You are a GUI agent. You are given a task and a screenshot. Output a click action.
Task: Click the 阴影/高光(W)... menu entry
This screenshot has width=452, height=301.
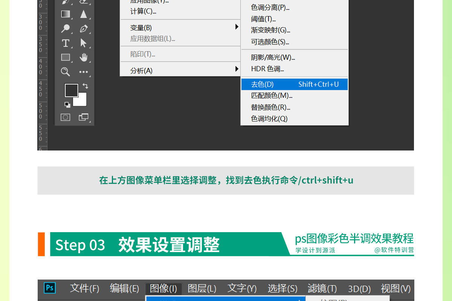tap(273, 58)
